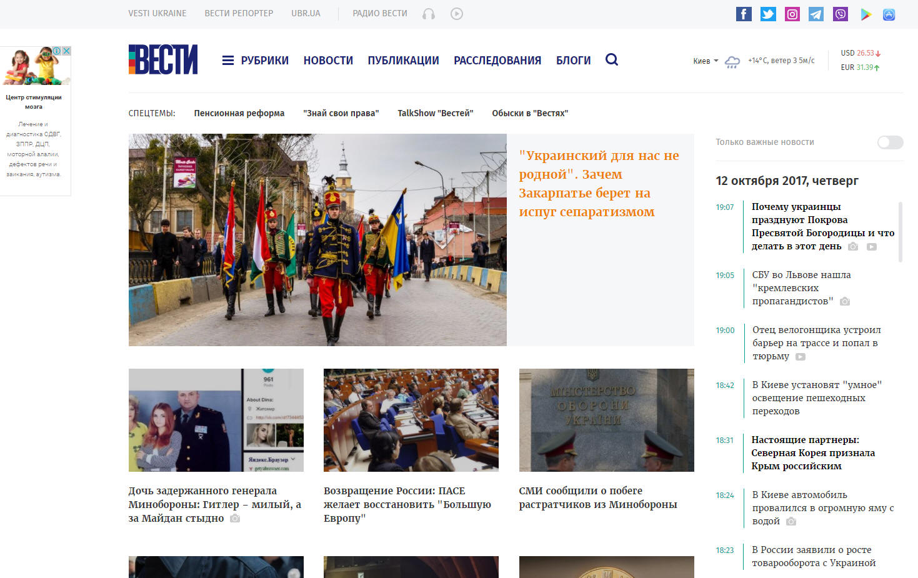Click the ВЕСТИ site logo
Image resolution: width=918 pixels, height=578 pixels.
click(163, 59)
